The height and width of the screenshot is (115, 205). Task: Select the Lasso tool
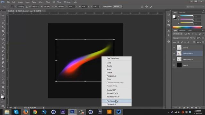tap(3, 23)
